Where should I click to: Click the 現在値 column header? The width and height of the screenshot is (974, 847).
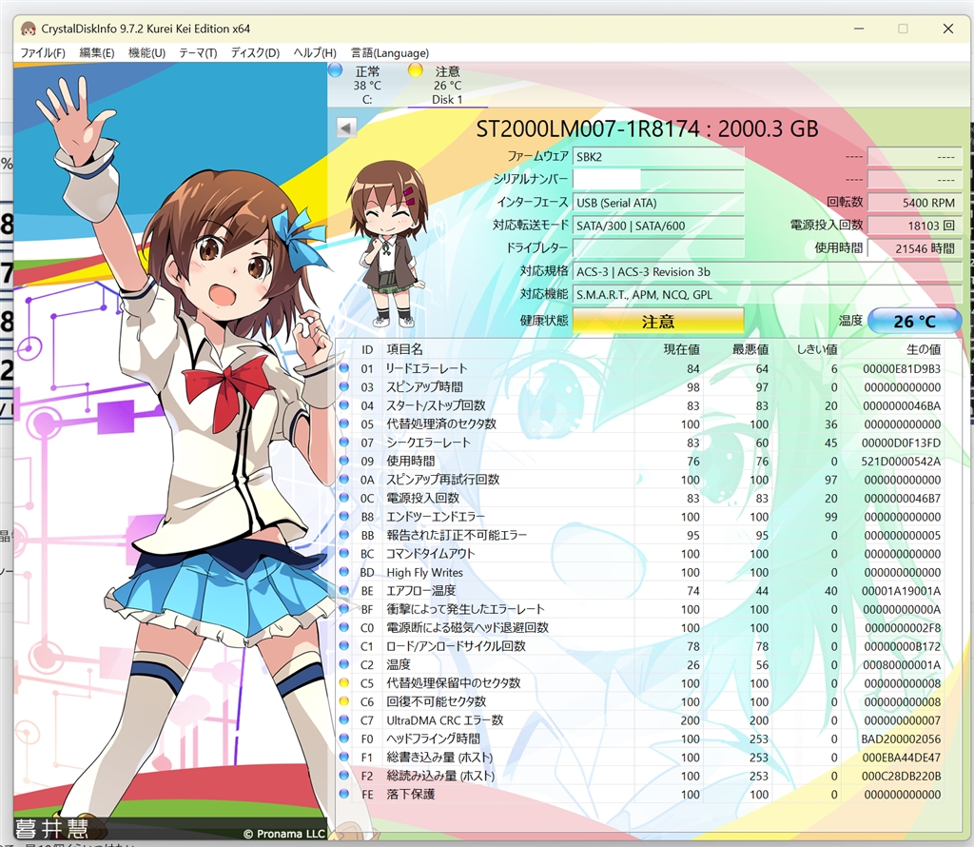[681, 349]
